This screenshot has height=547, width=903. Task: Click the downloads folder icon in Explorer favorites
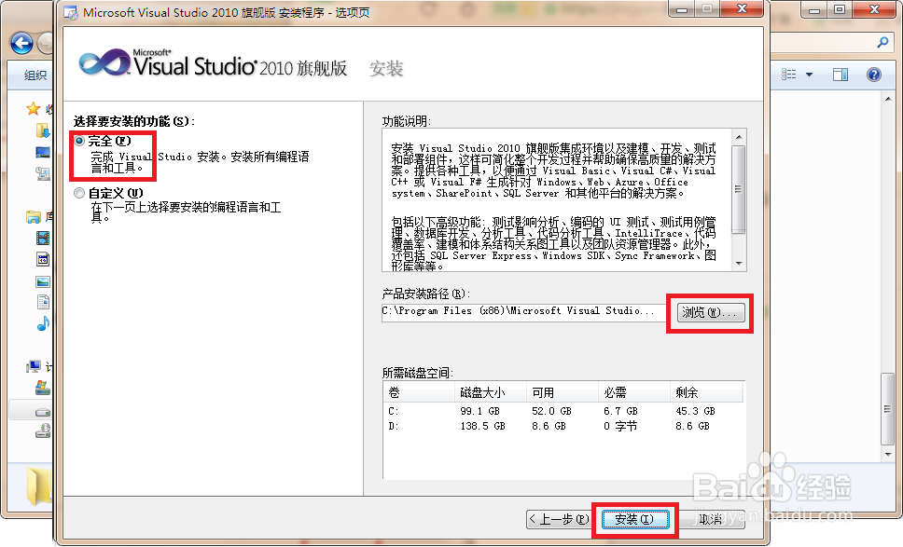[x=43, y=130]
